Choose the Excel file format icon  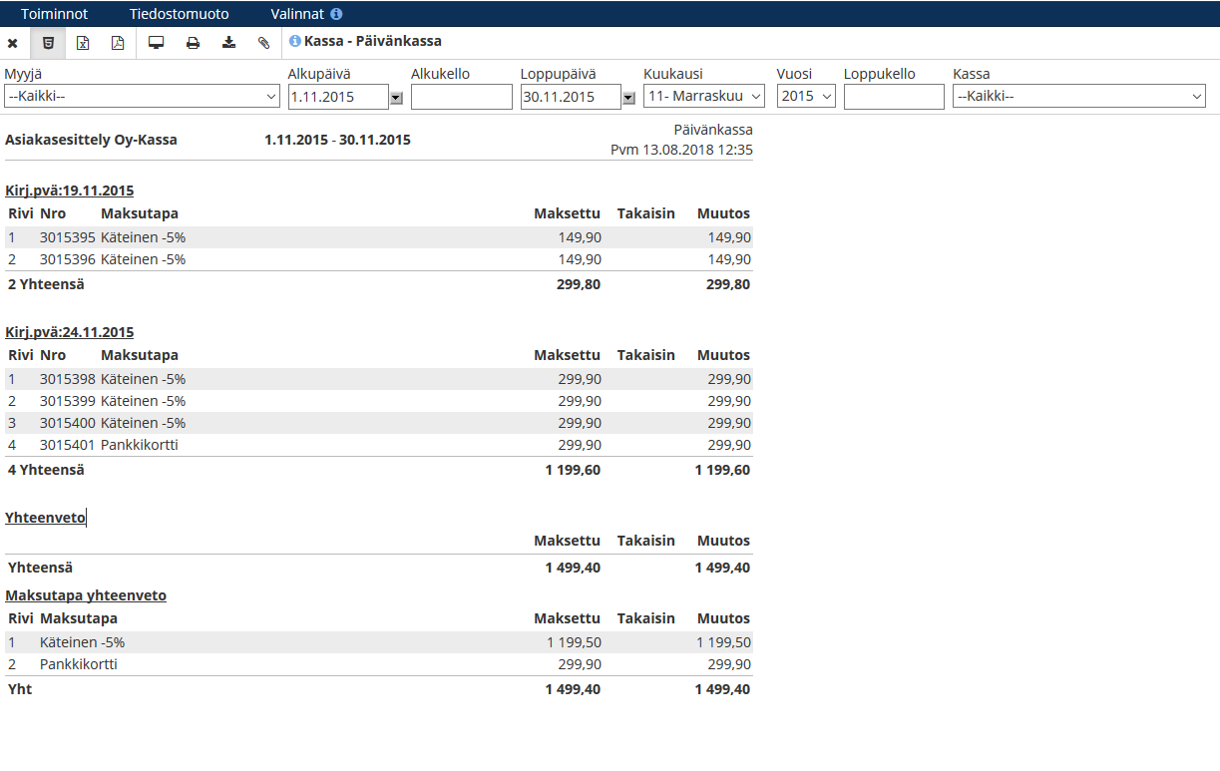[83, 43]
